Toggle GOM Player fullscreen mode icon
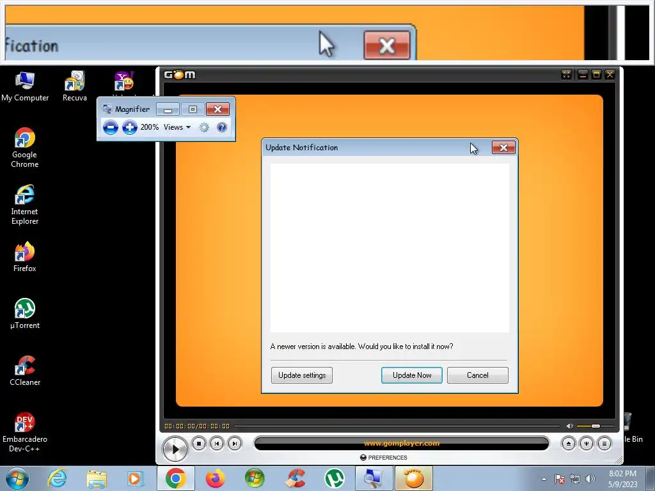The width and height of the screenshot is (655, 491). tap(567, 75)
